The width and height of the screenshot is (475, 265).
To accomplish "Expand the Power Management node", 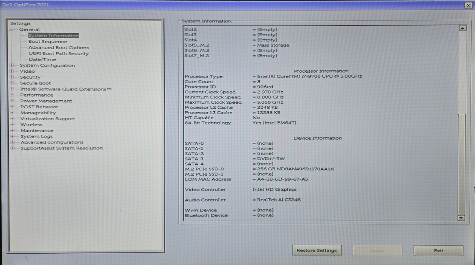I will 12,101.
